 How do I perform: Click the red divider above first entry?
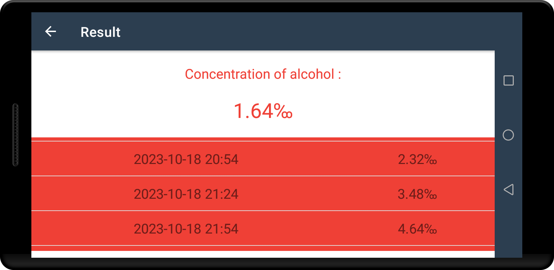point(263,139)
